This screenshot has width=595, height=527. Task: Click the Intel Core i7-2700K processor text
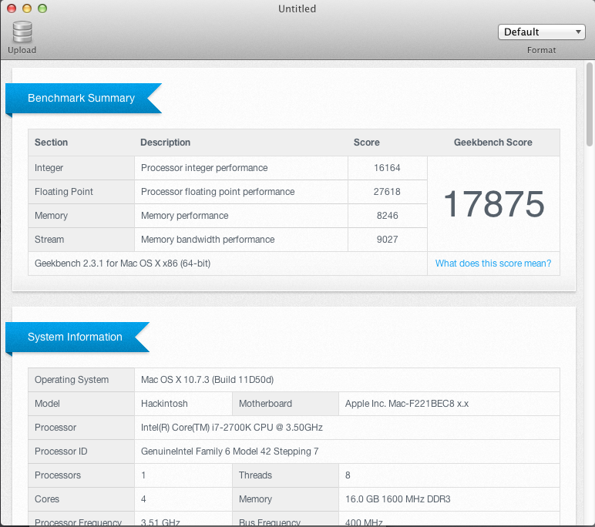232,428
